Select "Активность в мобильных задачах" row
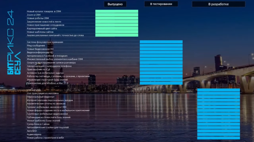The height and width of the screenshot is (142, 254). click(x=45, y=73)
